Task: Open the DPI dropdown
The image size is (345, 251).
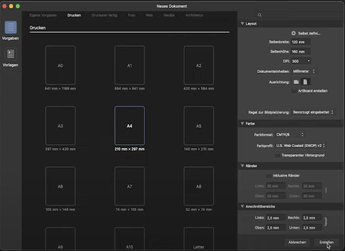Action: click(x=301, y=61)
